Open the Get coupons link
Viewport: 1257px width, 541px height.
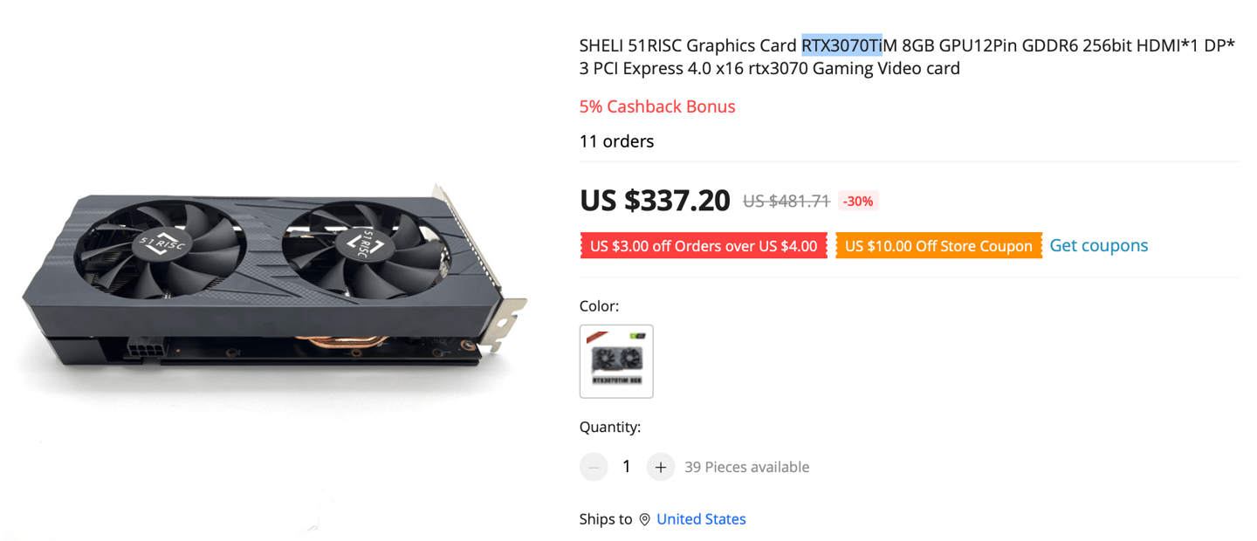[x=1098, y=245]
